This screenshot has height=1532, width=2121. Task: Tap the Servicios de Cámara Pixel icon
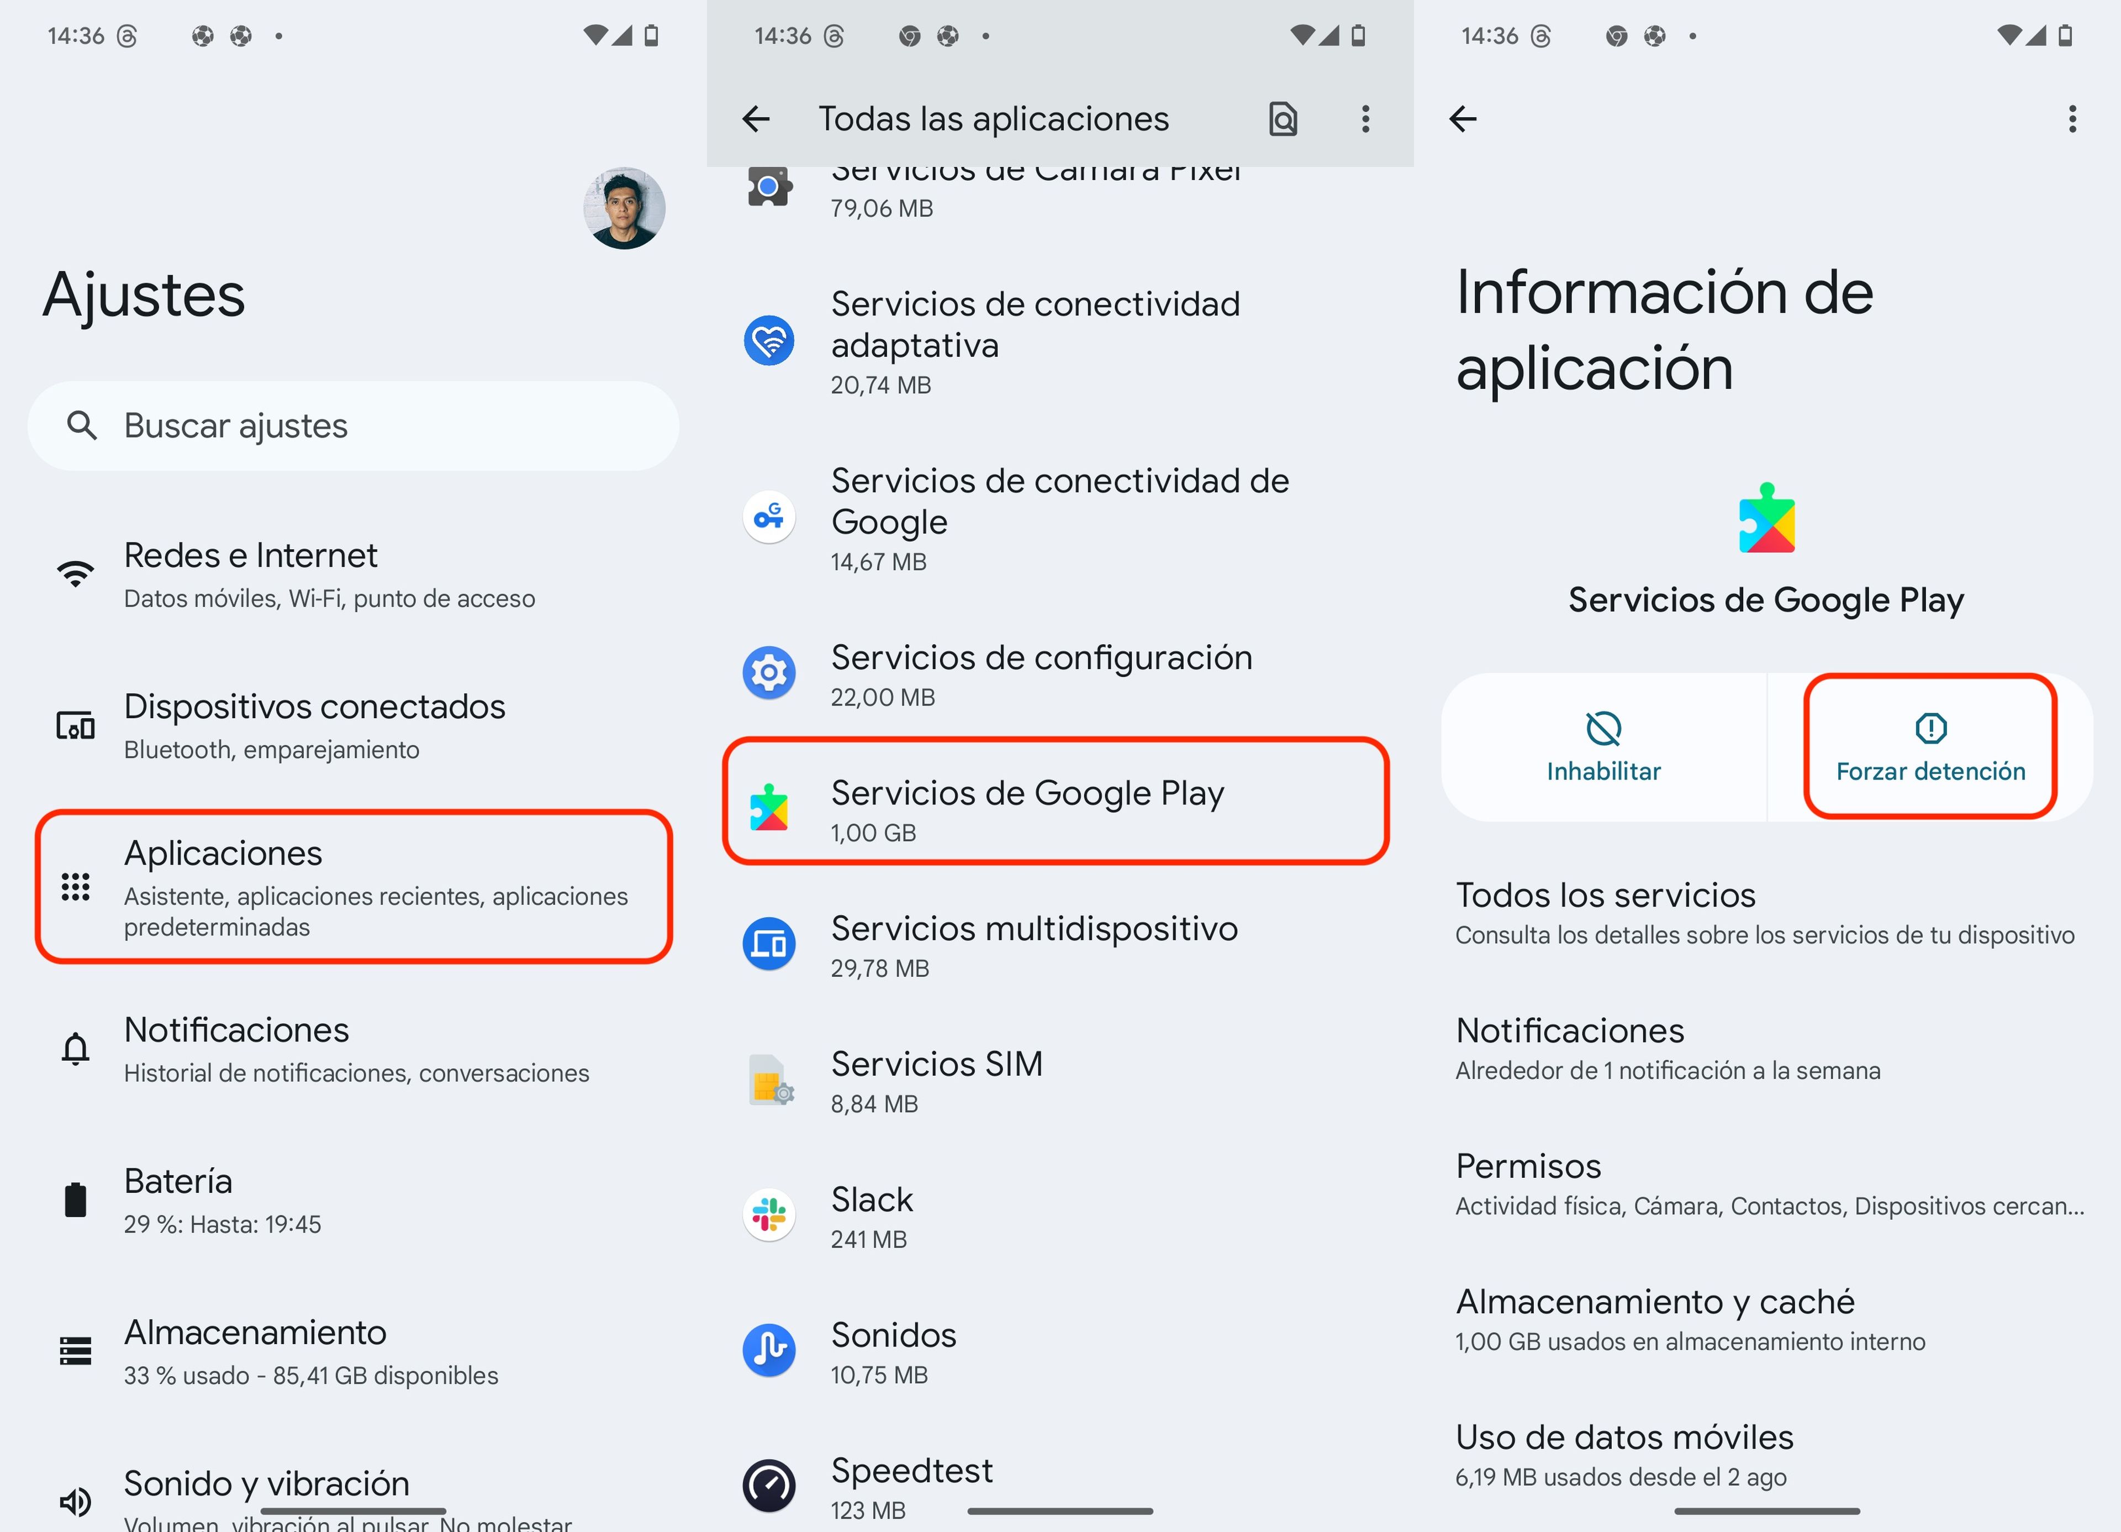tap(769, 187)
